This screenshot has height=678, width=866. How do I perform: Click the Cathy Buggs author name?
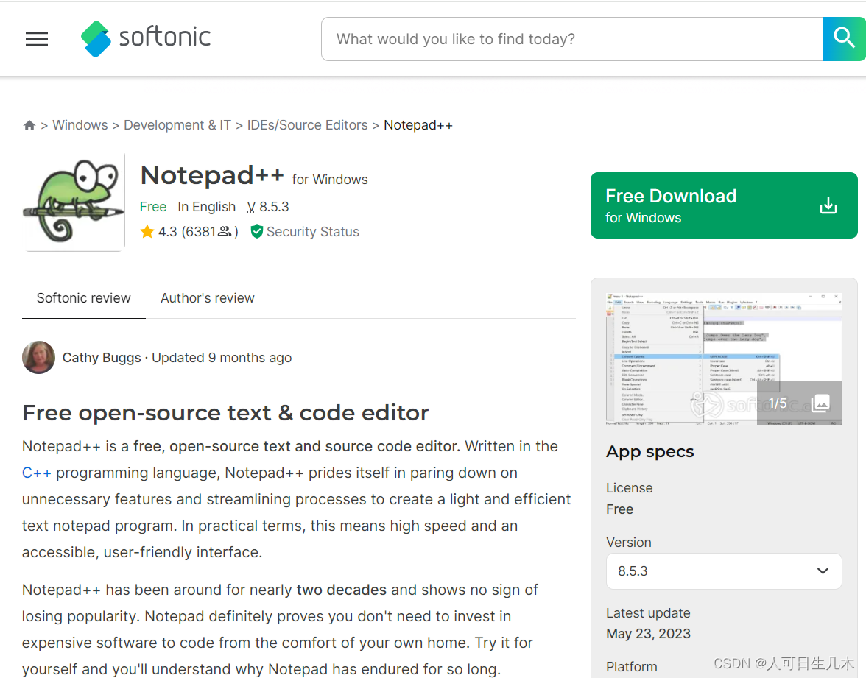click(x=102, y=358)
